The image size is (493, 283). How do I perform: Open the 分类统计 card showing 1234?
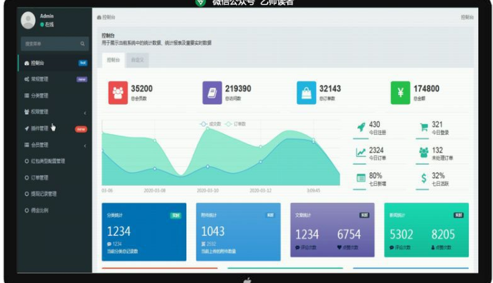(x=144, y=232)
